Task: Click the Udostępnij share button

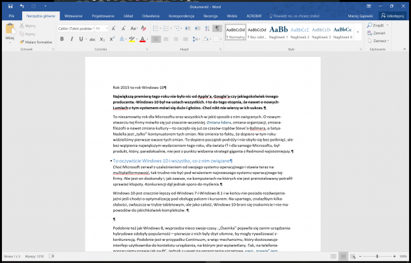Action: [x=393, y=16]
